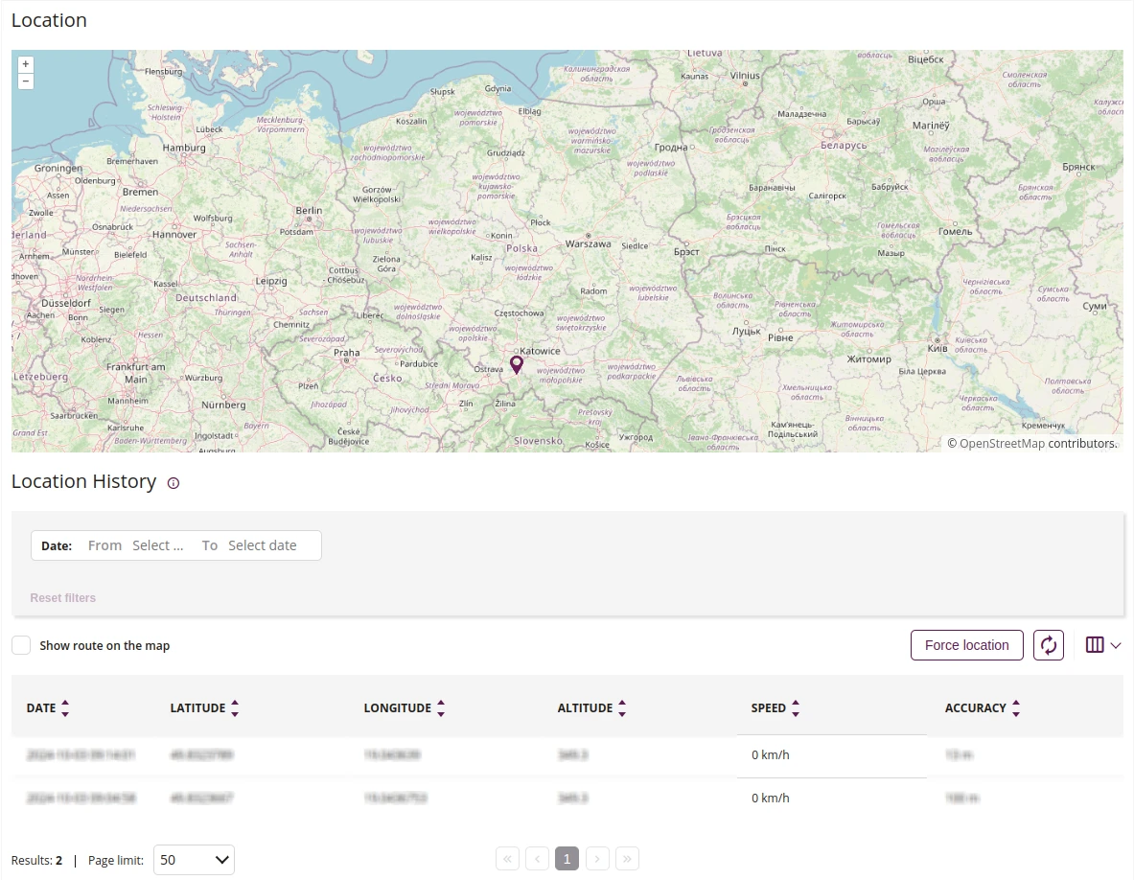The image size is (1134, 880).
Task: Select first row 0 km/h speed cell
Action: point(832,755)
